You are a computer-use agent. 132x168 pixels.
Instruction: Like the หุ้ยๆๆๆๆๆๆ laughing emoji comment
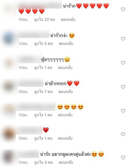coord(123,63)
